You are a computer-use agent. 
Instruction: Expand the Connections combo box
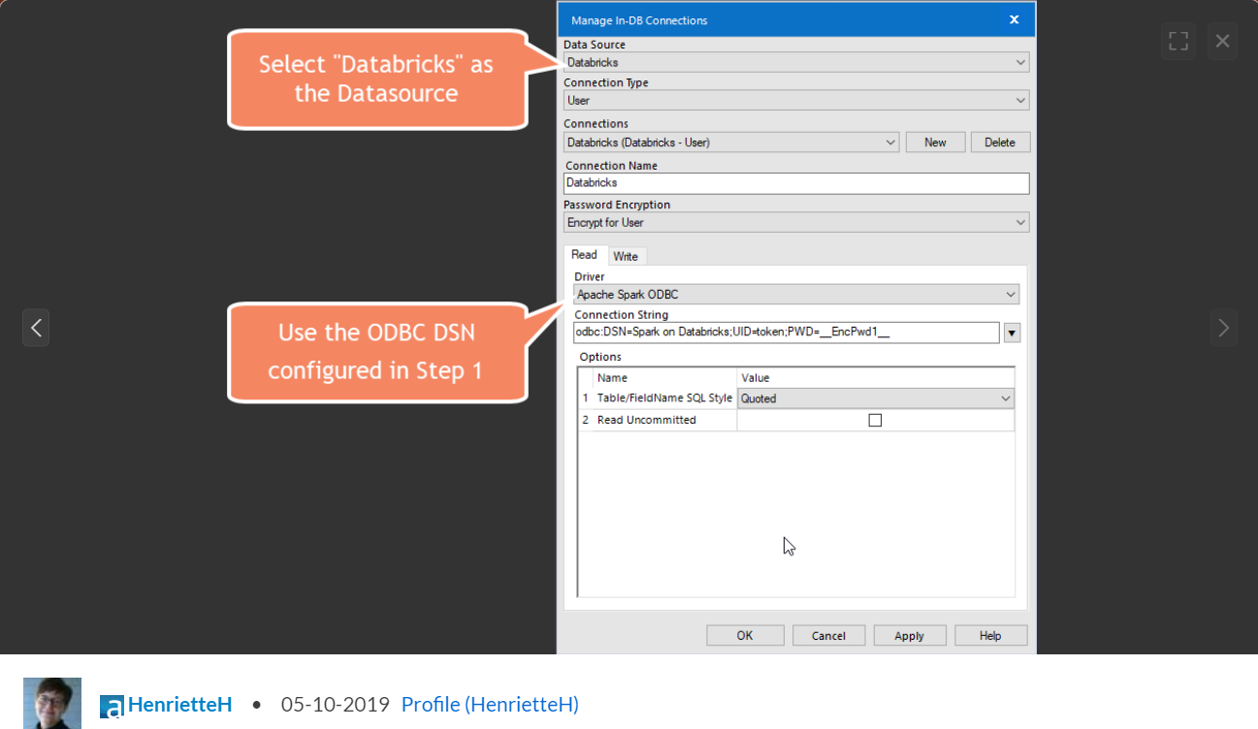coord(891,142)
